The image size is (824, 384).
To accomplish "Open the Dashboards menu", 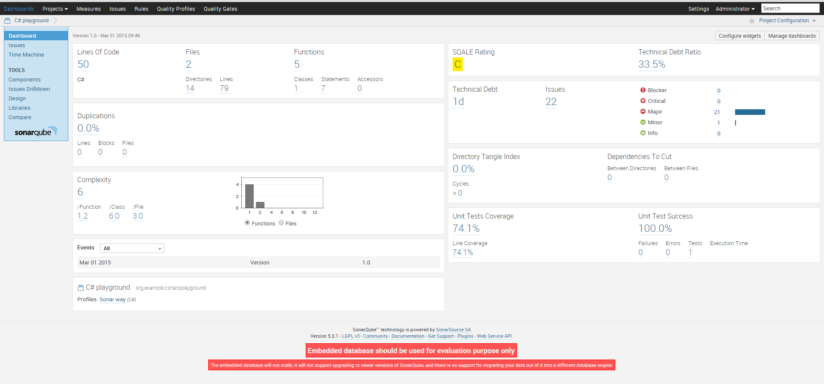I will (18, 9).
